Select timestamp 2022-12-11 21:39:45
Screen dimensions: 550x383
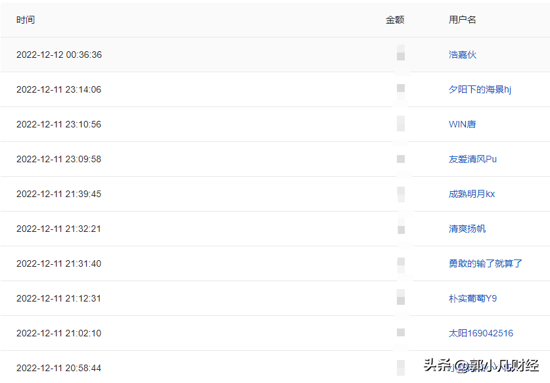coord(58,194)
